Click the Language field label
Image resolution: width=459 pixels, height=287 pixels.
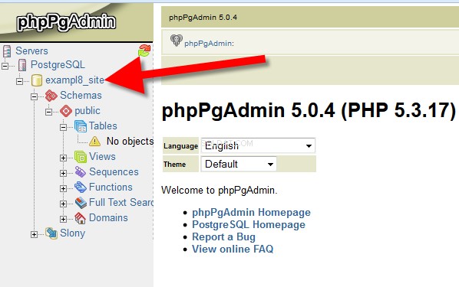(x=180, y=146)
